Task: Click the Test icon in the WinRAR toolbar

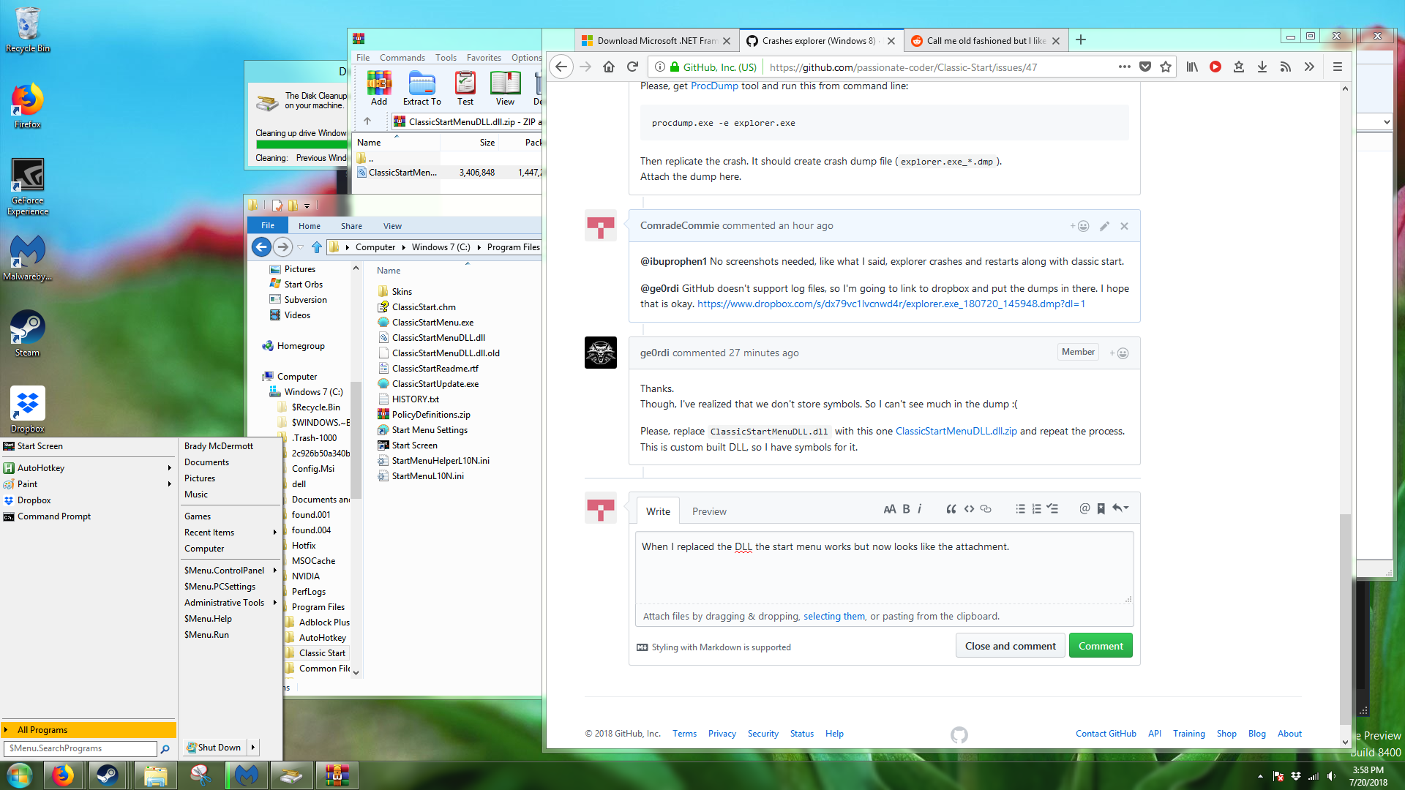Action: [x=465, y=89]
